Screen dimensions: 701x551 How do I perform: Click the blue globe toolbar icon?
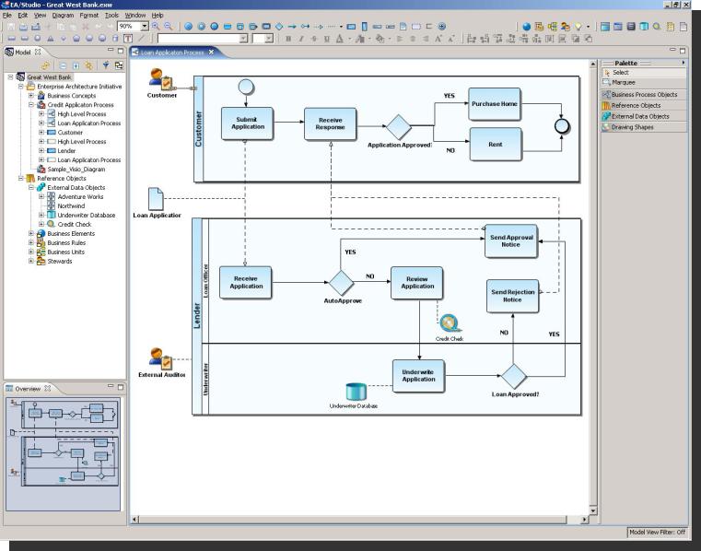[x=527, y=27]
